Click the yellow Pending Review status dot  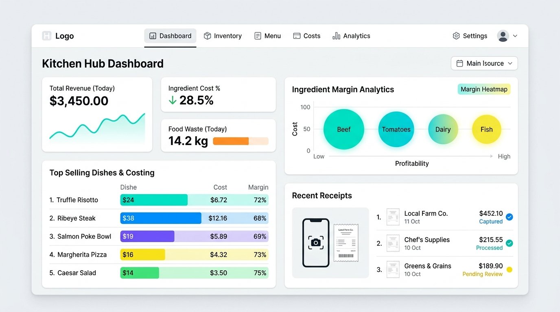tap(510, 270)
